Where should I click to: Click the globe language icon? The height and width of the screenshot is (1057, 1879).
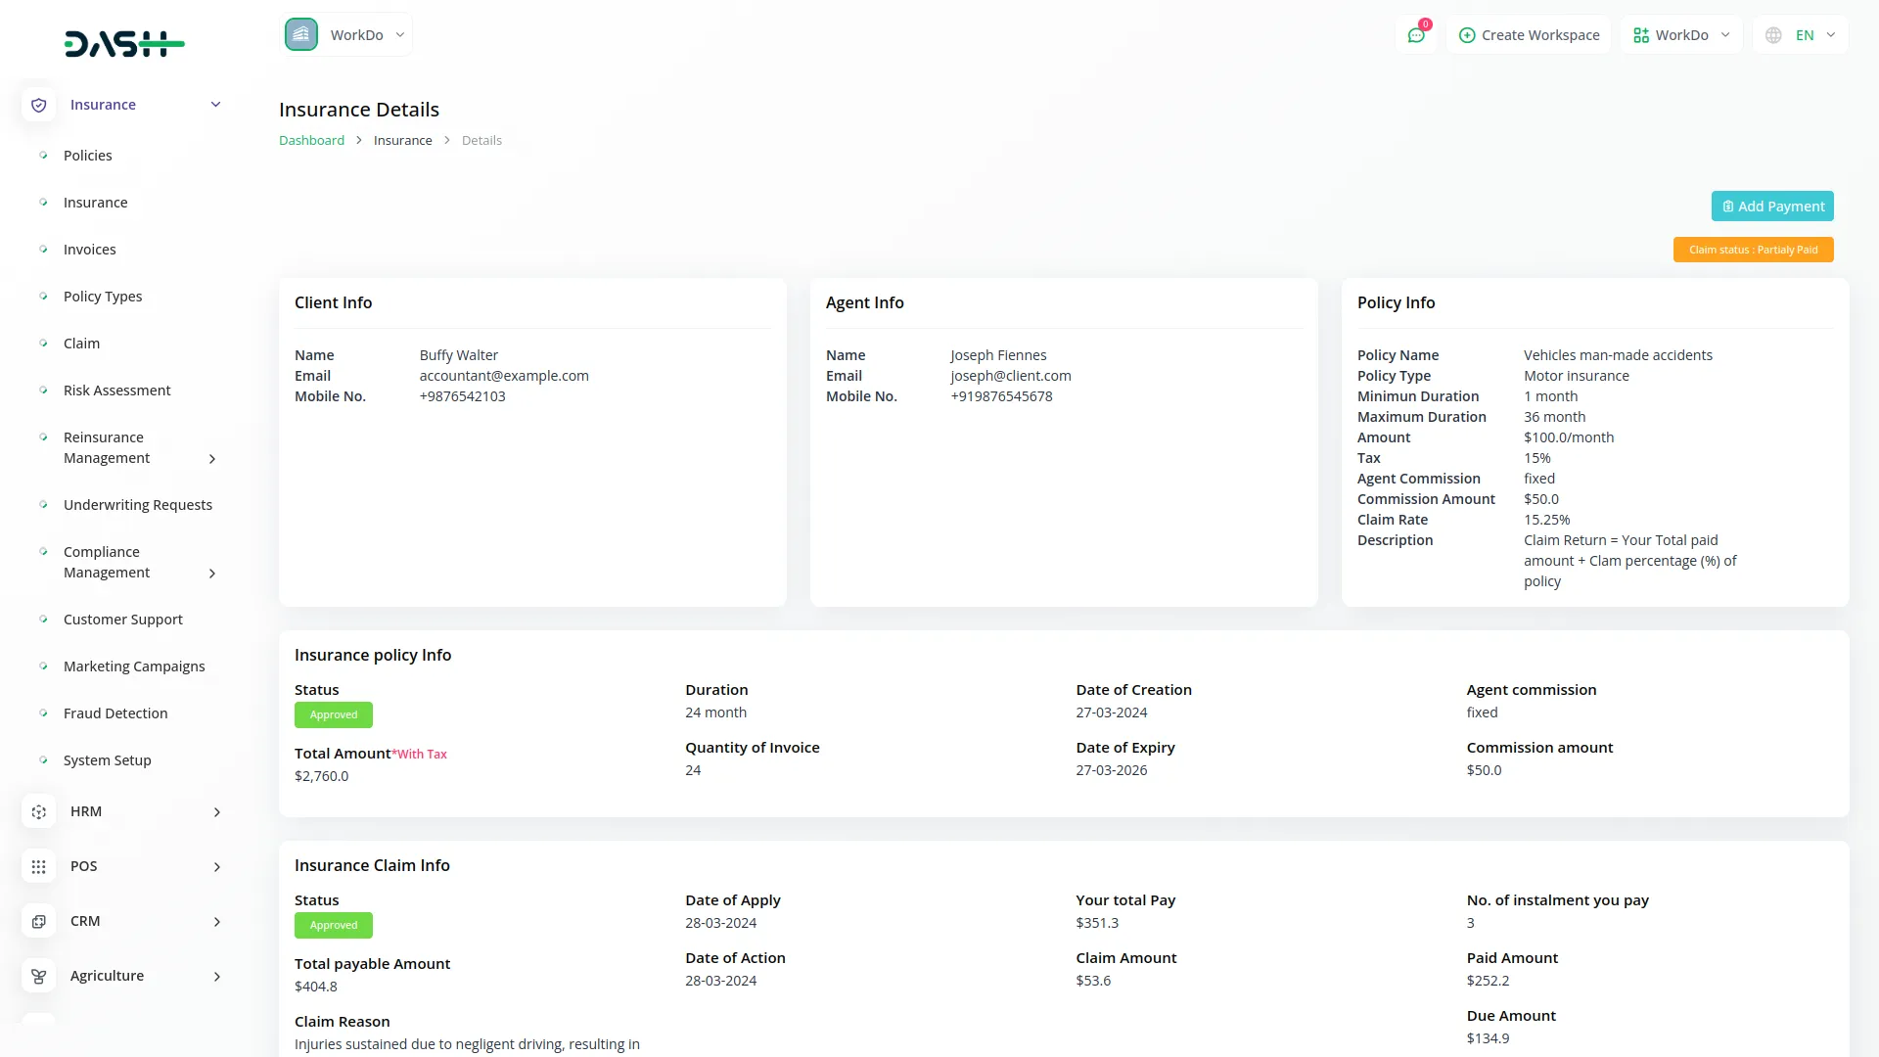1772,34
